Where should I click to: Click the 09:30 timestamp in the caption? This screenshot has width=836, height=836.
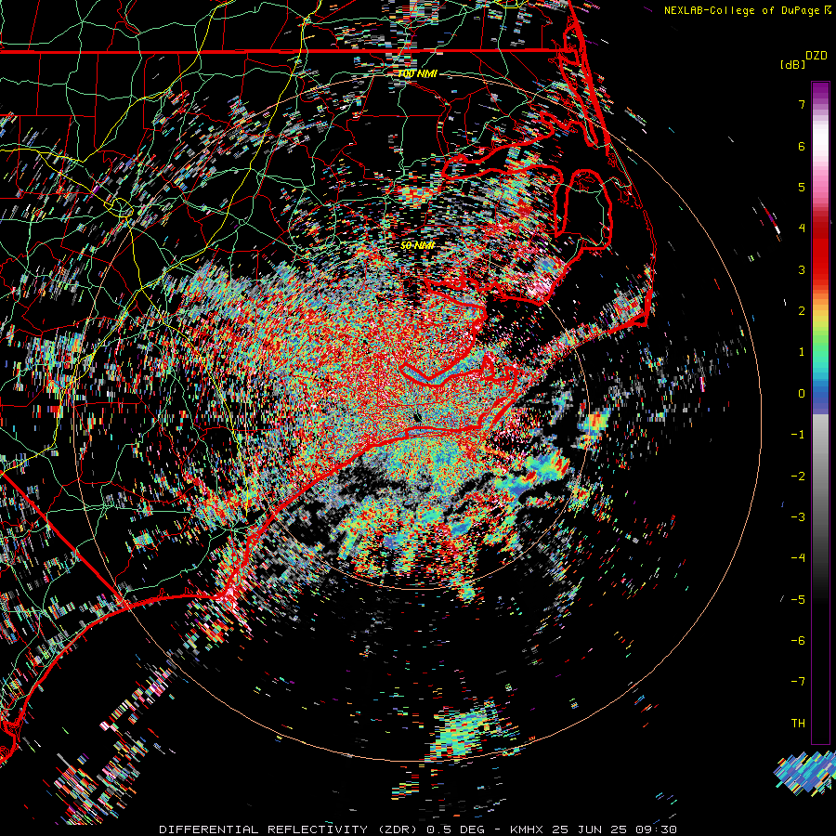click(x=657, y=829)
